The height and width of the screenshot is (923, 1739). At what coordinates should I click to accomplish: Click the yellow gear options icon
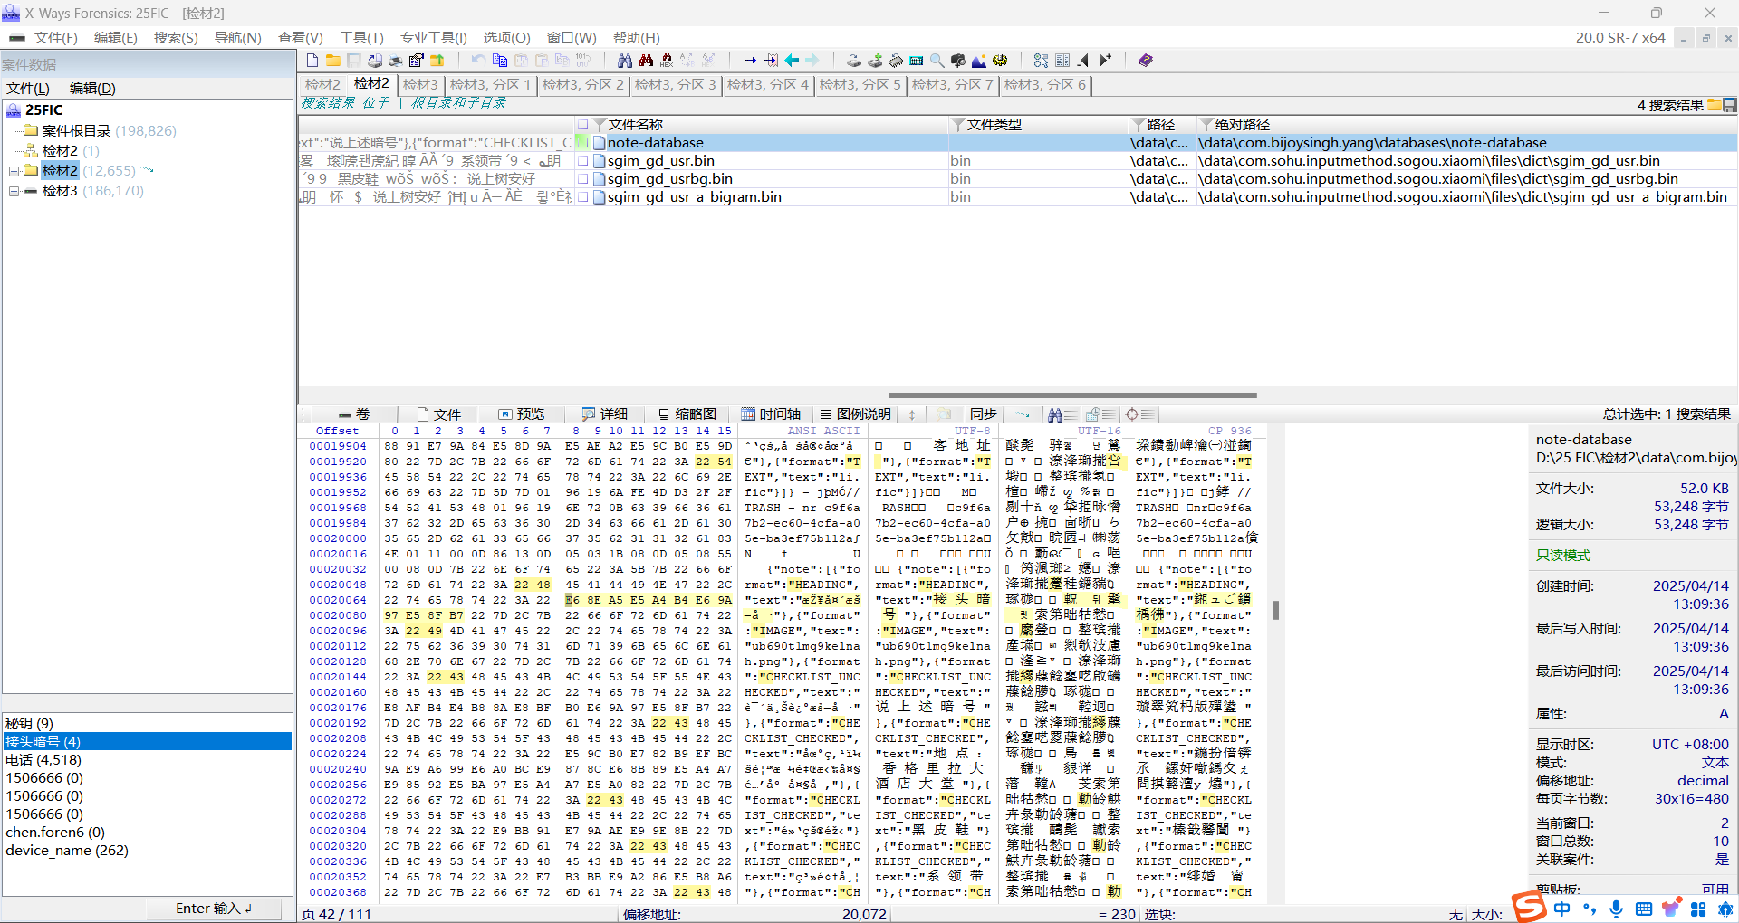pos(1000,61)
